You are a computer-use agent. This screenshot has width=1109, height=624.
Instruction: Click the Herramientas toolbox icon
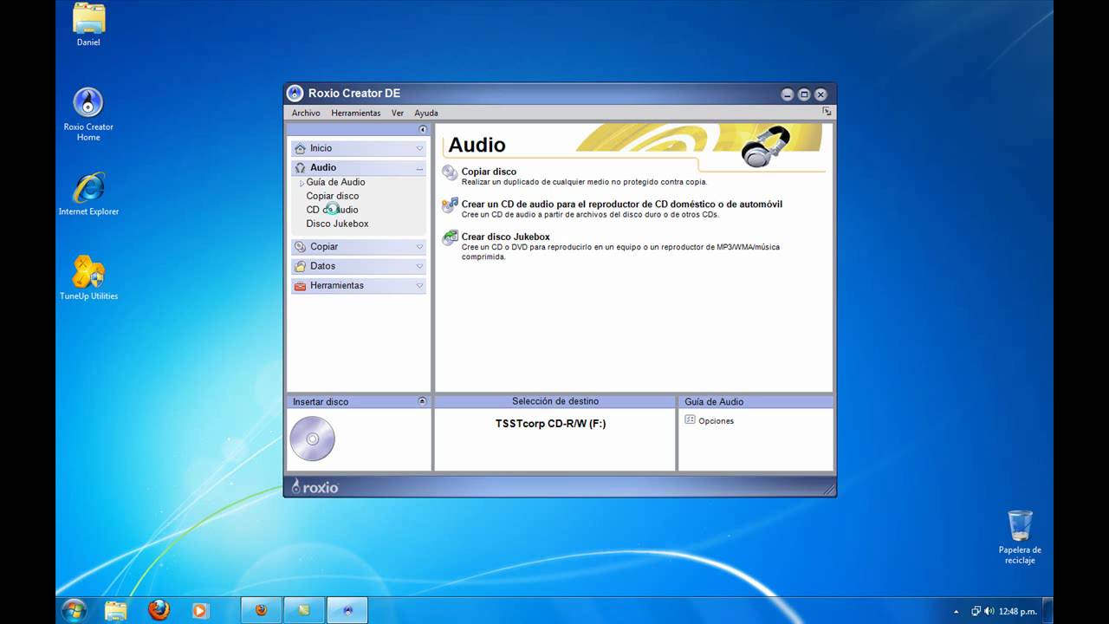coord(300,285)
